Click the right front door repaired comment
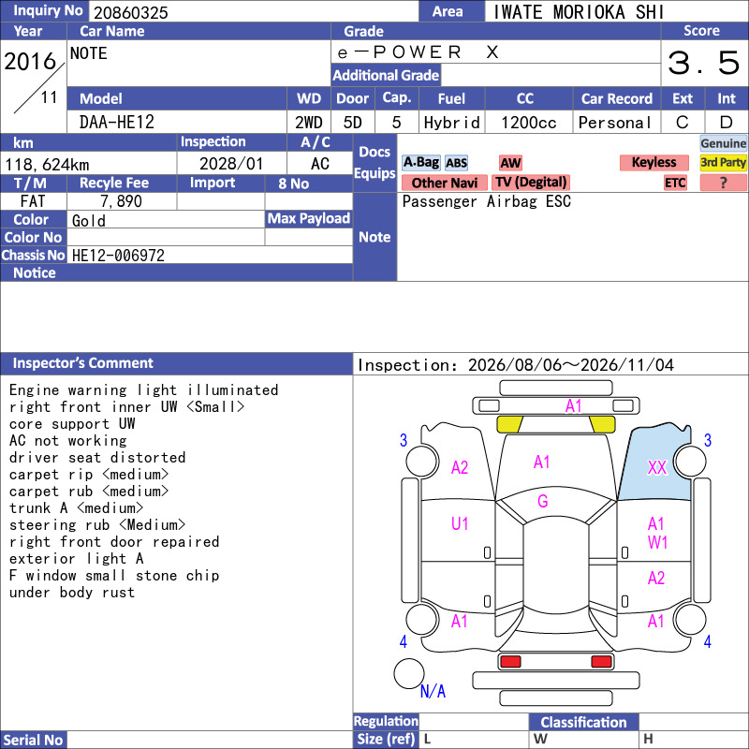The height and width of the screenshot is (749, 749). 114,542
